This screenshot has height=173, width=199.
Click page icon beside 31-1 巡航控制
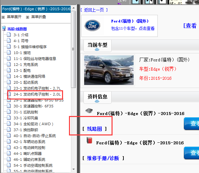9,112
